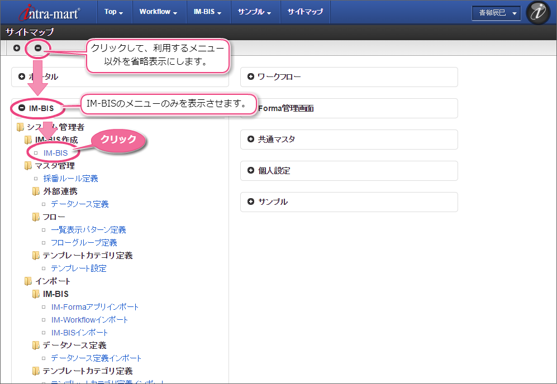Click the folder icon beside 外部連携
Screen dimensions: 557x384
tap(36, 191)
